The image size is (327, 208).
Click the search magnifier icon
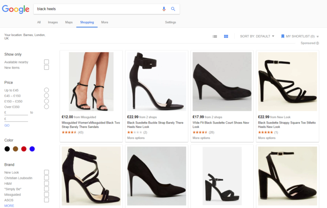pyautogui.click(x=173, y=9)
